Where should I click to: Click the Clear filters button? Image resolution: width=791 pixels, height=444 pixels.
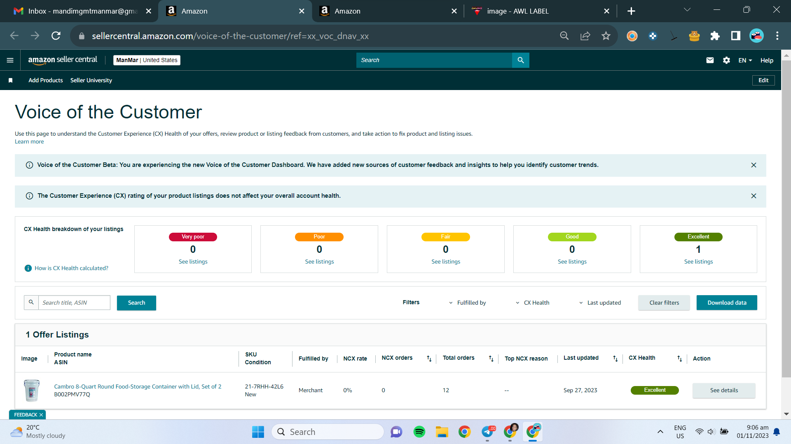664,303
